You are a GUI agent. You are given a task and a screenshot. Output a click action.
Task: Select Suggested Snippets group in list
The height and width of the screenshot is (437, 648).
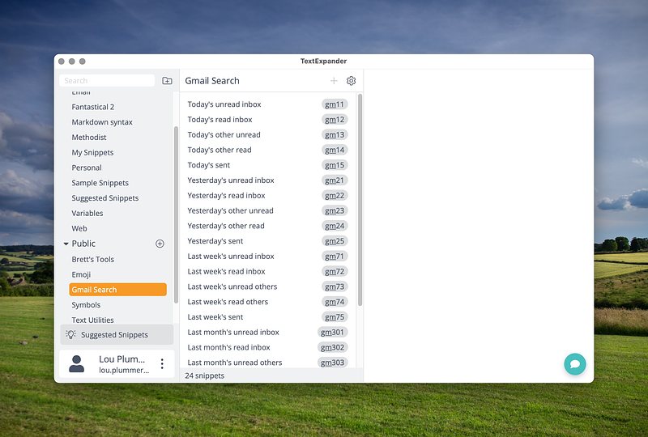[x=105, y=197]
